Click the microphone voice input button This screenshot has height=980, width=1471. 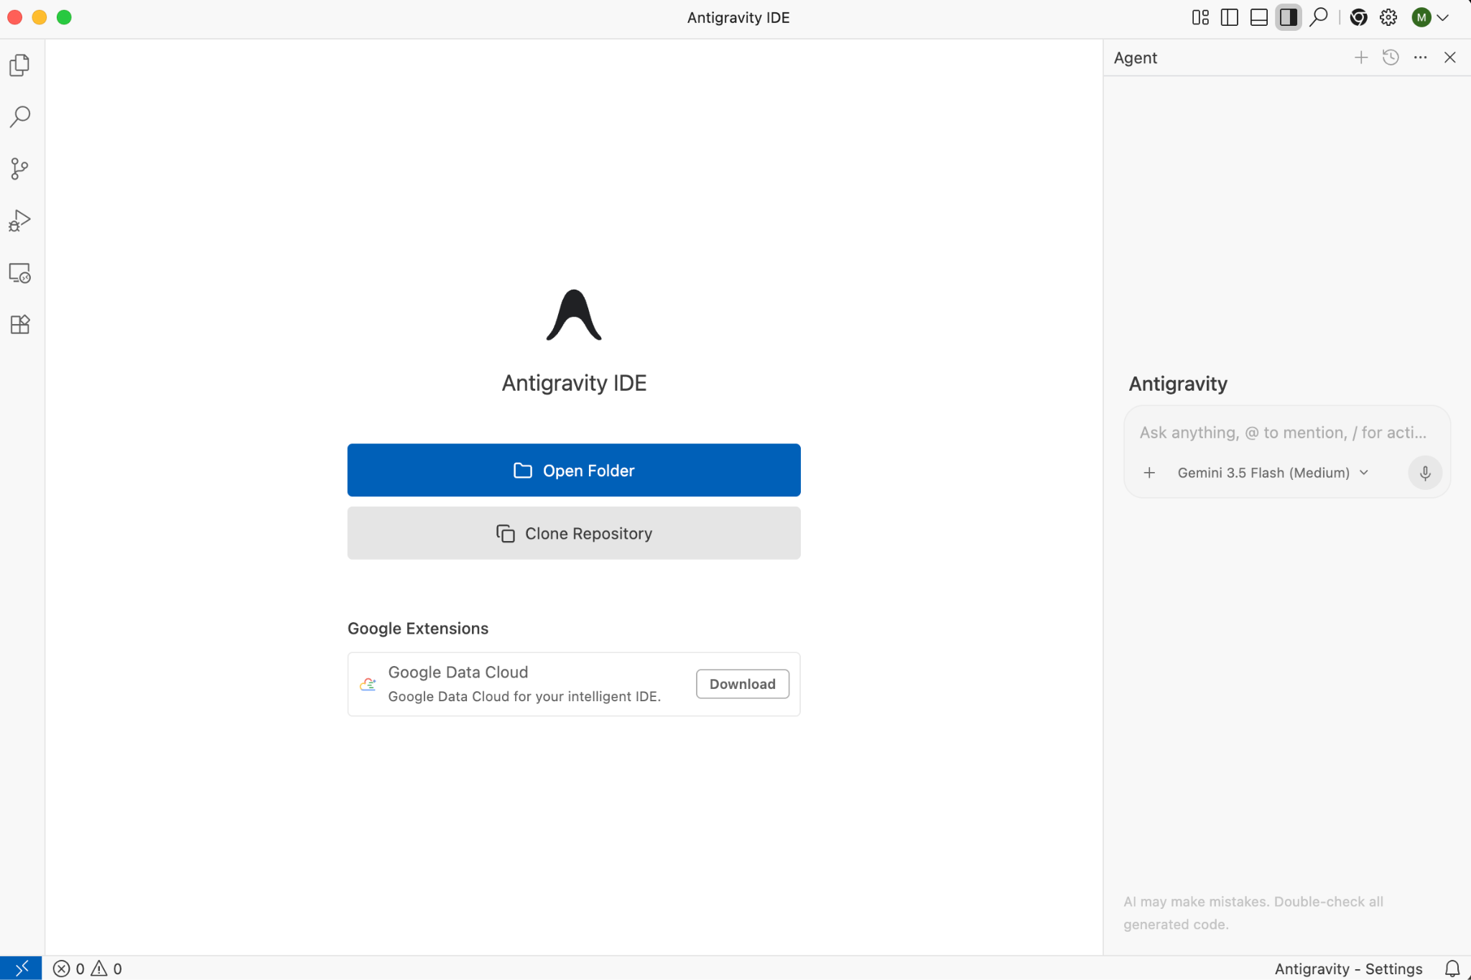[1425, 473]
